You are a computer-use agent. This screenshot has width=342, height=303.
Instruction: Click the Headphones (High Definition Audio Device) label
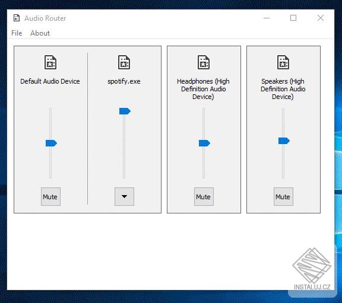click(x=203, y=89)
